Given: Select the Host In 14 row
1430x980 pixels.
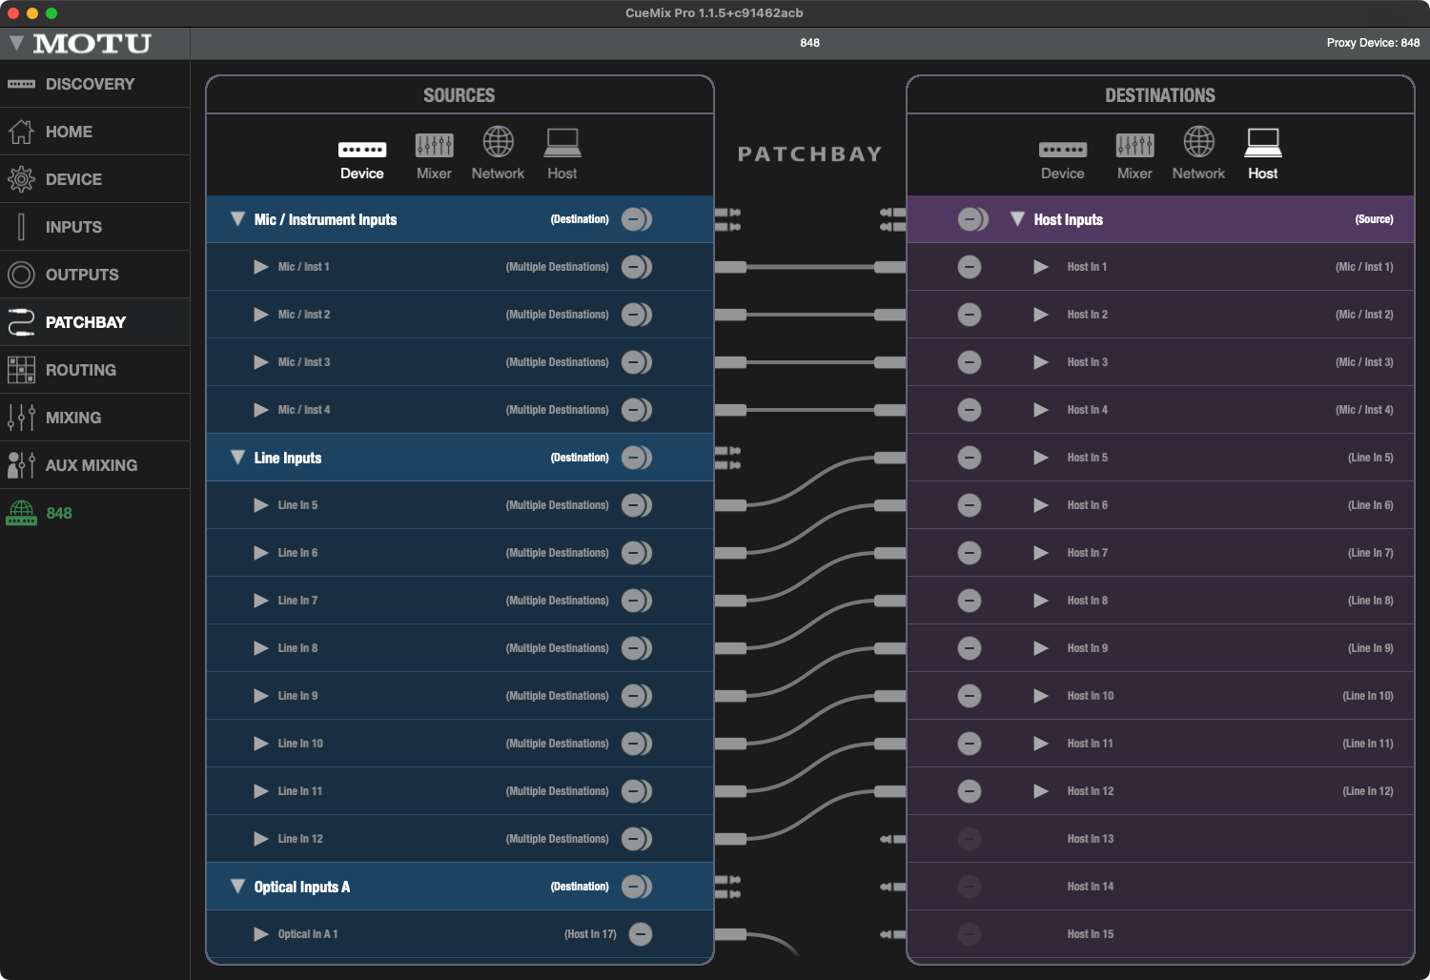Looking at the screenshot, I should 1160,887.
